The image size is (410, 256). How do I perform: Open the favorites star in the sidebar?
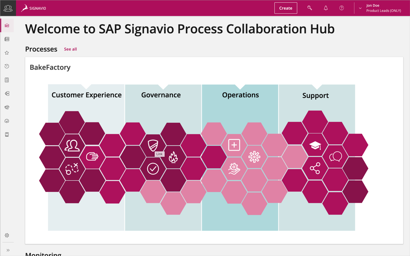pos(7,53)
